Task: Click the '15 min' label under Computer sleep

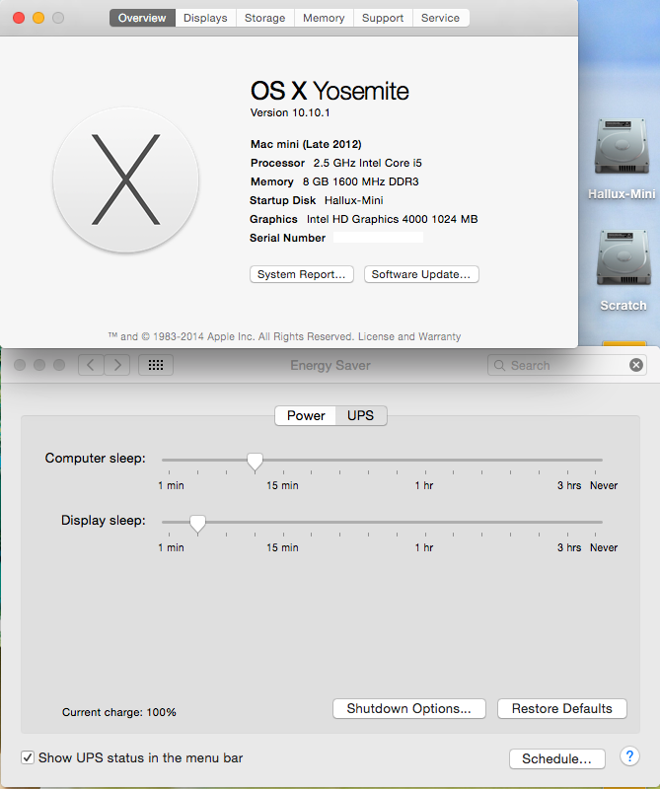Action: pyautogui.click(x=282, y=485)
